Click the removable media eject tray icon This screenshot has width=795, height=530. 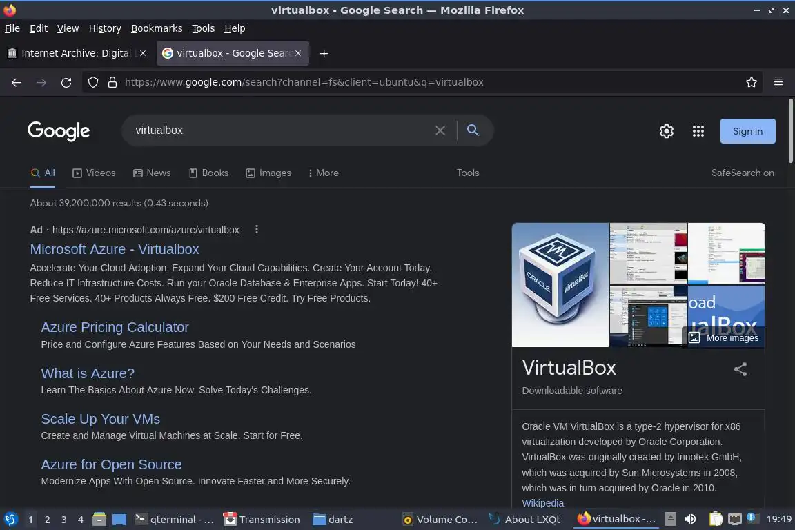[x=671, y=519]
